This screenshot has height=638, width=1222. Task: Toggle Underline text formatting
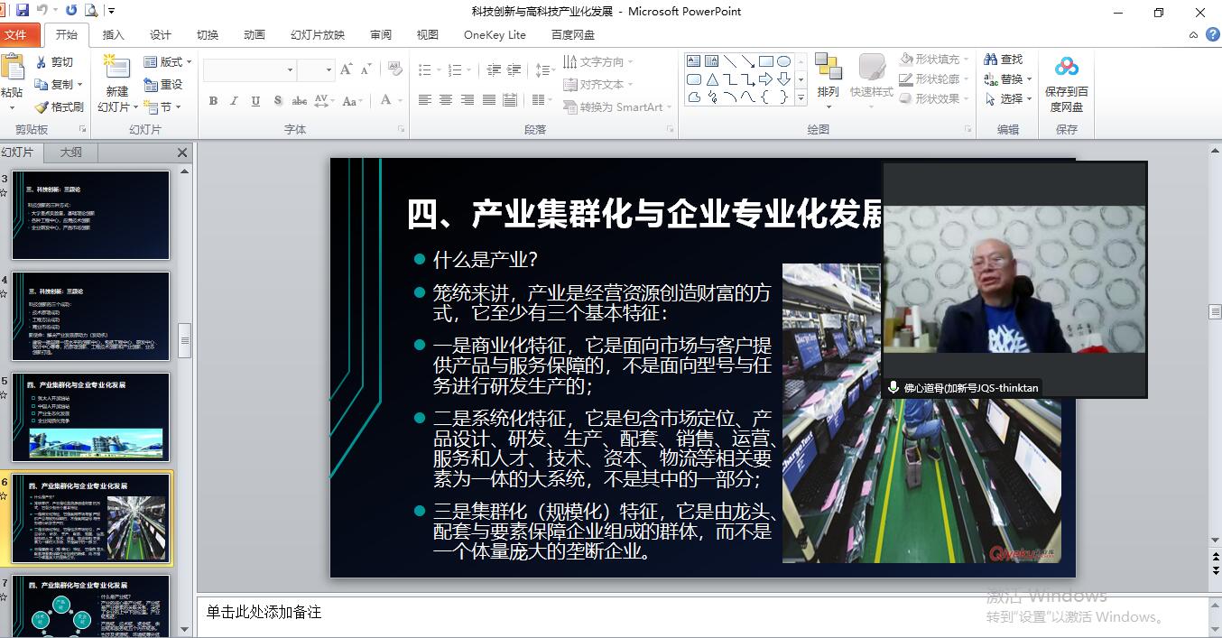pos(256,101)
